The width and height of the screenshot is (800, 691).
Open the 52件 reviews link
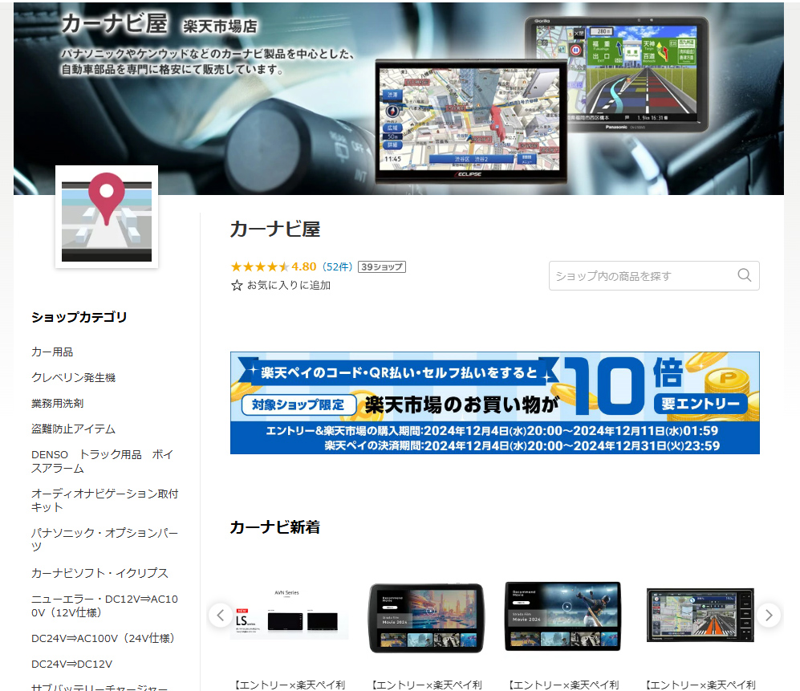[337, 266]
